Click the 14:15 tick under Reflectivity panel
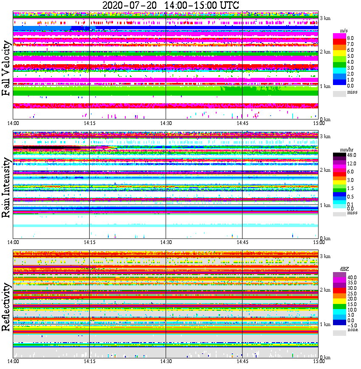 click(90, 361)
